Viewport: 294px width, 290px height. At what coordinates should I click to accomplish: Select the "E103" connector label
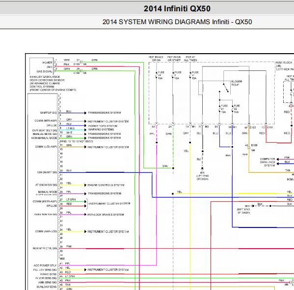[x=253, y=128]
